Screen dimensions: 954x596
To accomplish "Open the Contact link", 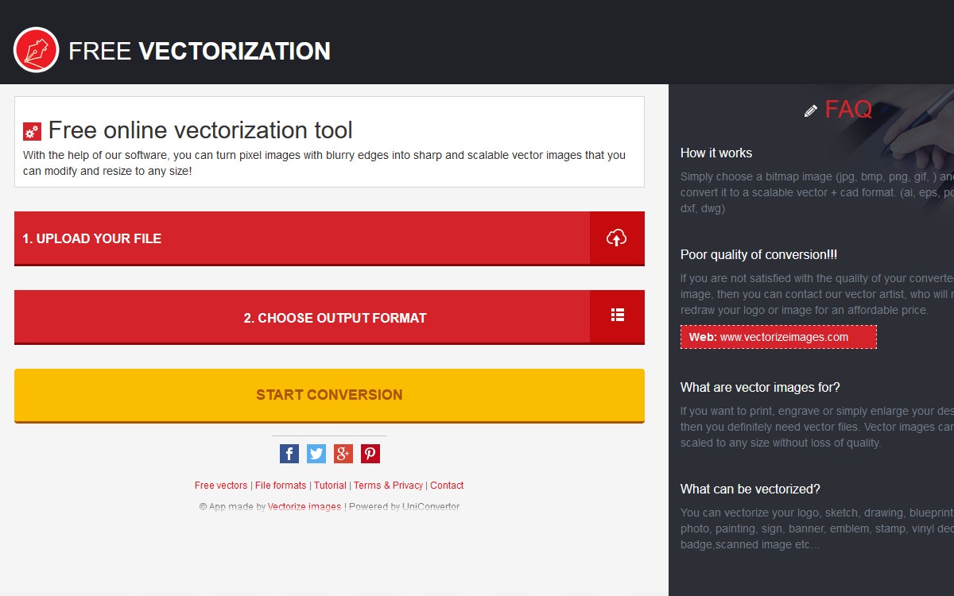I will 447,485.
